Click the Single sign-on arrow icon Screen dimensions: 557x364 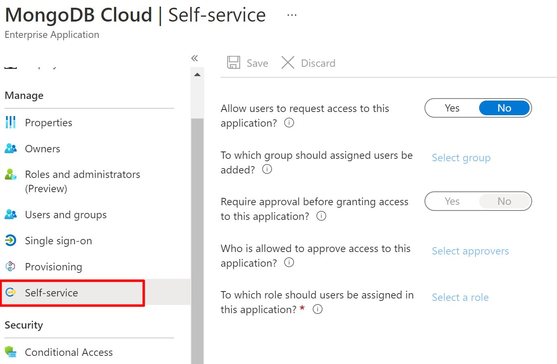click(x=11, y=241)
